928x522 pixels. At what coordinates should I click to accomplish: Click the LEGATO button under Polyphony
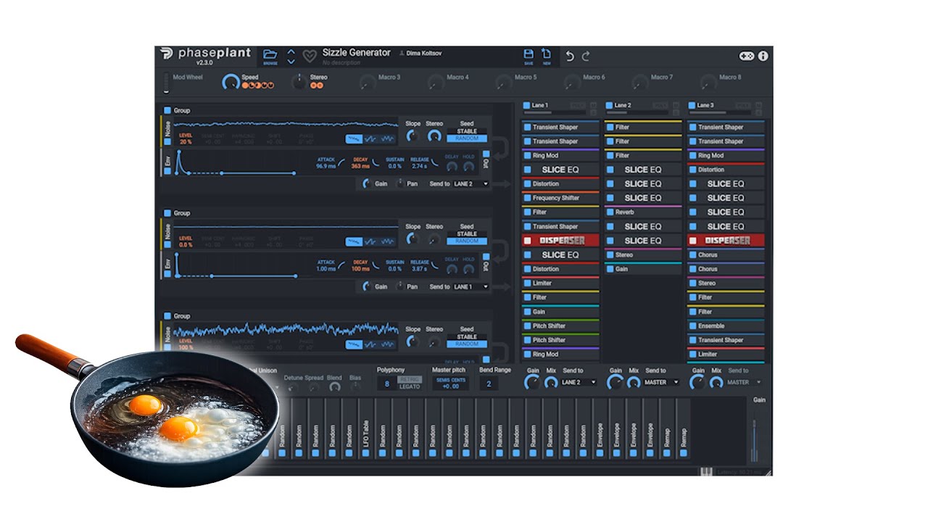click(x=410, y=386)
